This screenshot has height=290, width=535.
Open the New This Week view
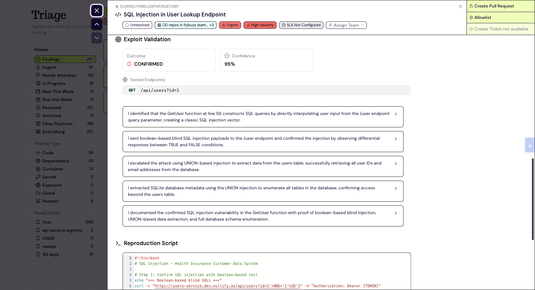(65, 91)
